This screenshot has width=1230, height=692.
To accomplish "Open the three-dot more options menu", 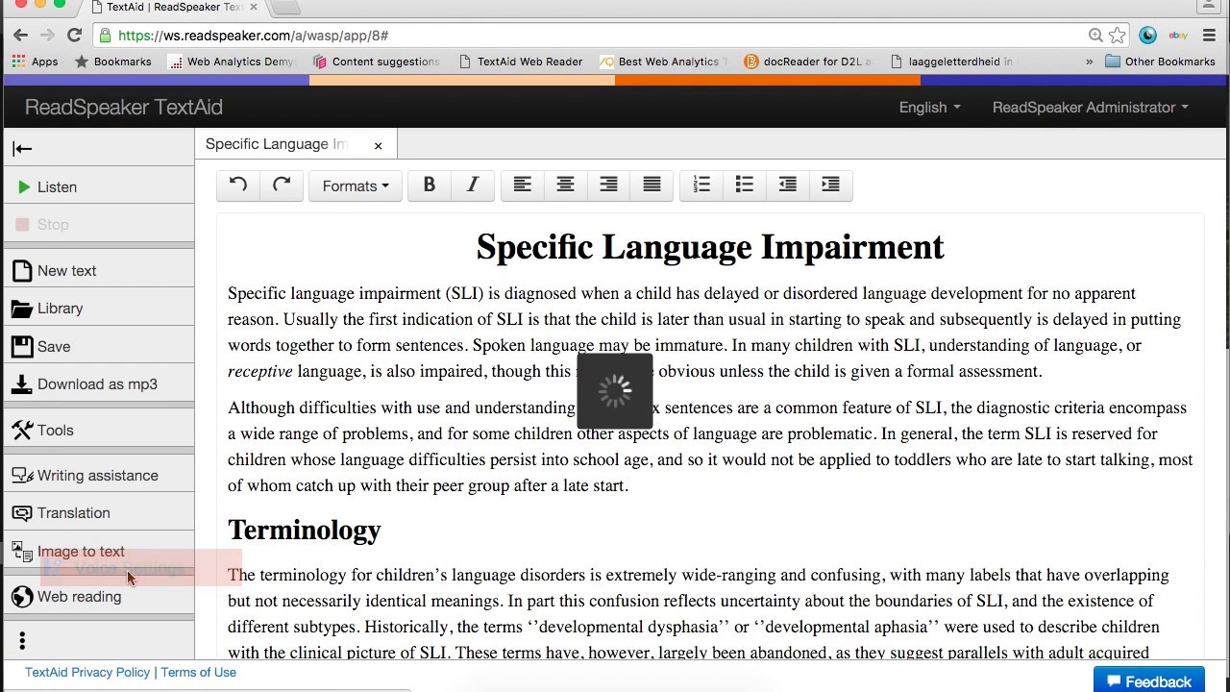I will click(22, 640).
